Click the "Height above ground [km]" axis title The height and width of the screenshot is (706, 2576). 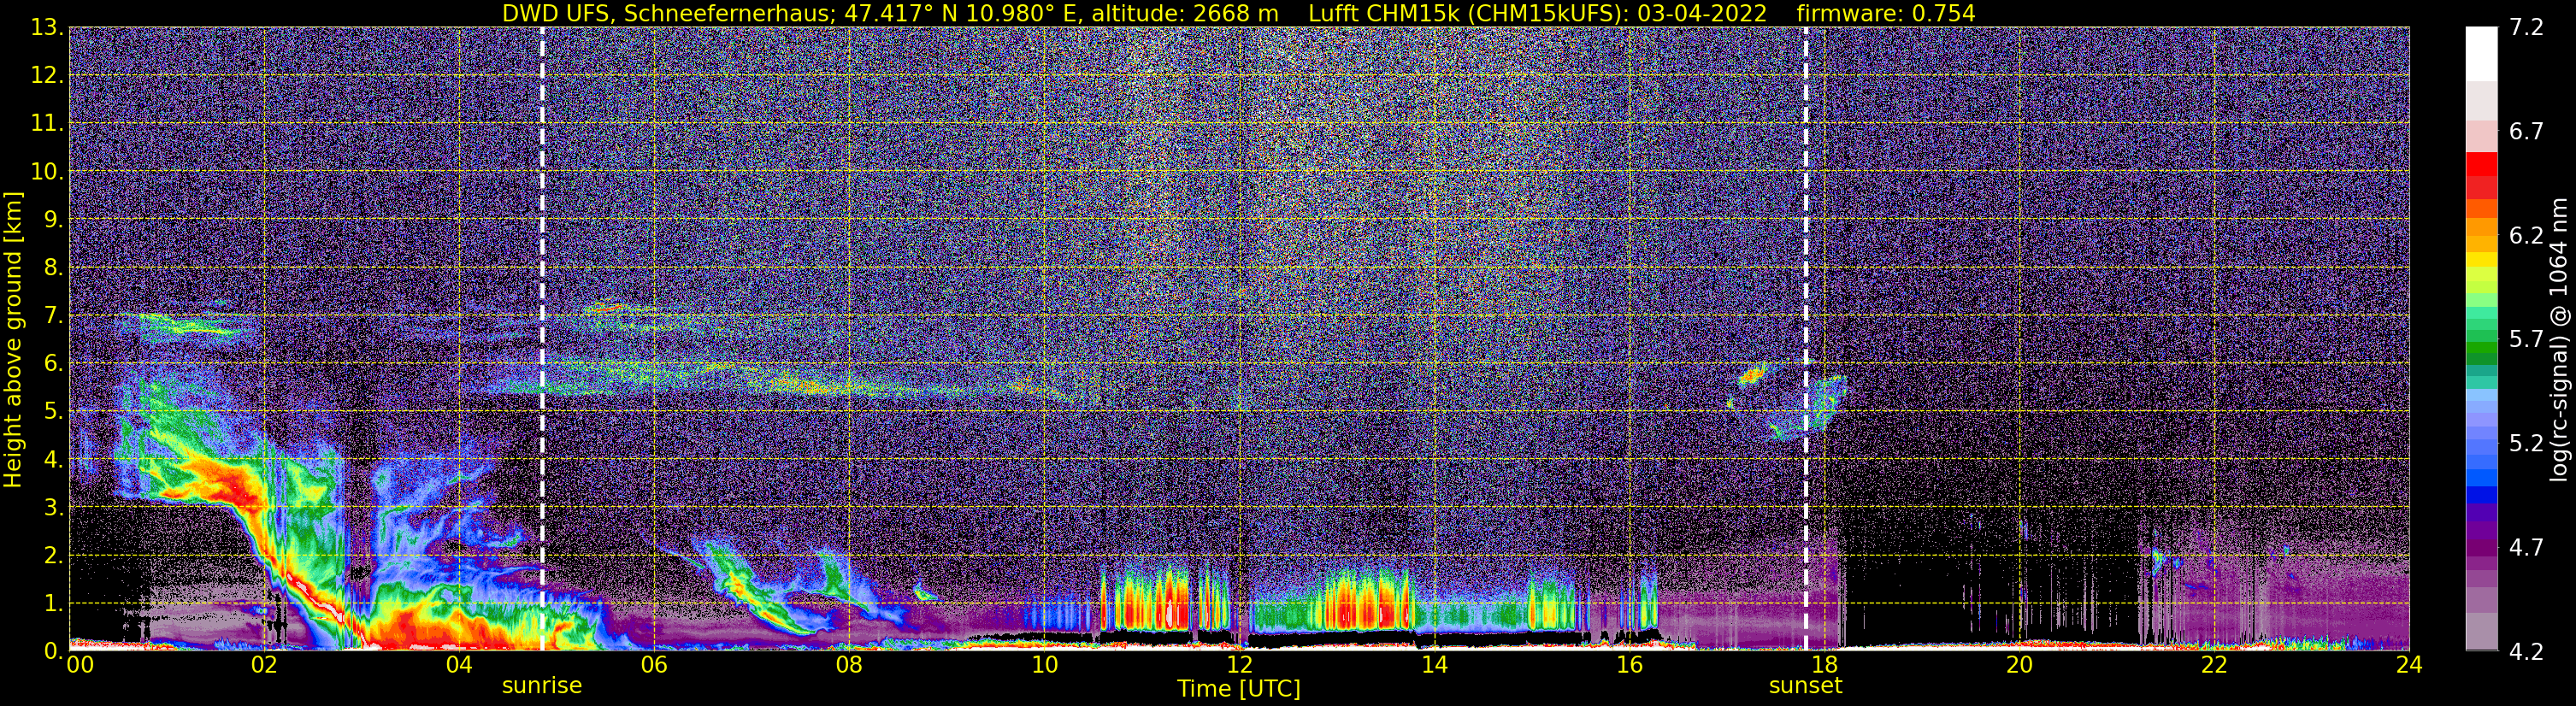pos(13,339)
